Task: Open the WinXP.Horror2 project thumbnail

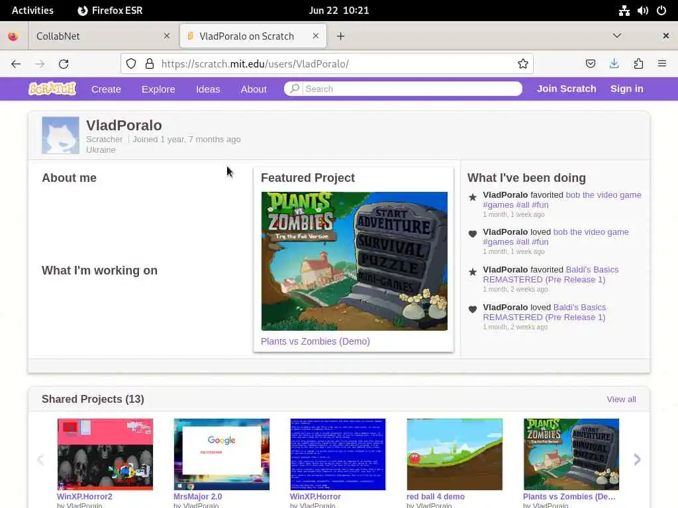Action: click(105, 454)
